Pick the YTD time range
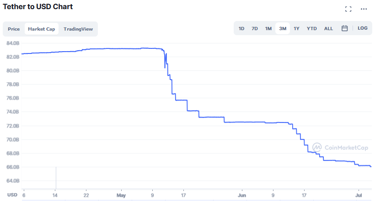 (312, 29)
